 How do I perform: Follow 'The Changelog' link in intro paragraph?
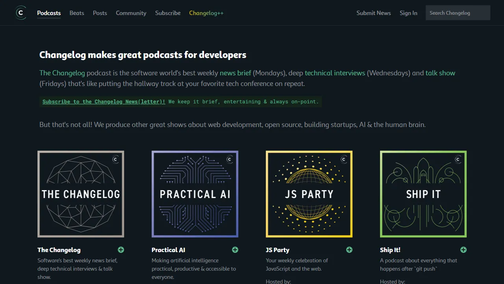(x=62, y=73)
